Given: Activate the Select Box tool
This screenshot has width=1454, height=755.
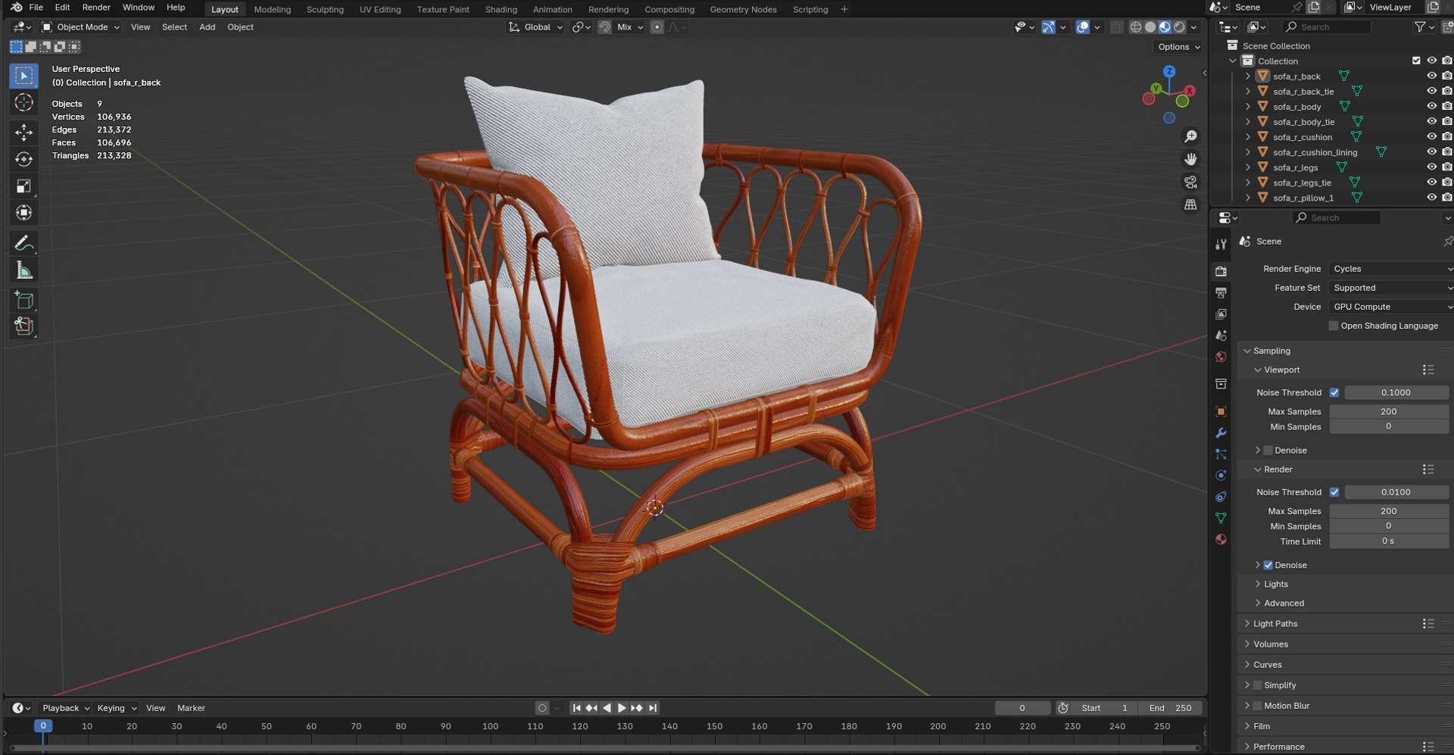Looking at the screenshot, I should click(x=23, y=75).
